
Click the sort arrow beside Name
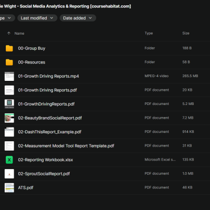9,33
